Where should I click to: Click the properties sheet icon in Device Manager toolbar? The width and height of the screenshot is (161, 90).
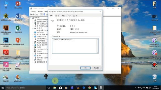pos(41,14)
